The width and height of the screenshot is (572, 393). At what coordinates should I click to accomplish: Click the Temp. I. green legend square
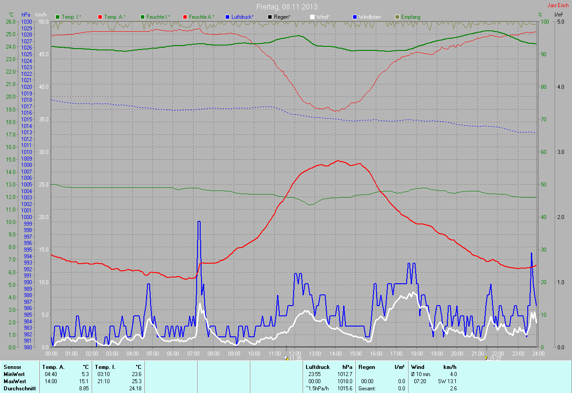(58, 17)
